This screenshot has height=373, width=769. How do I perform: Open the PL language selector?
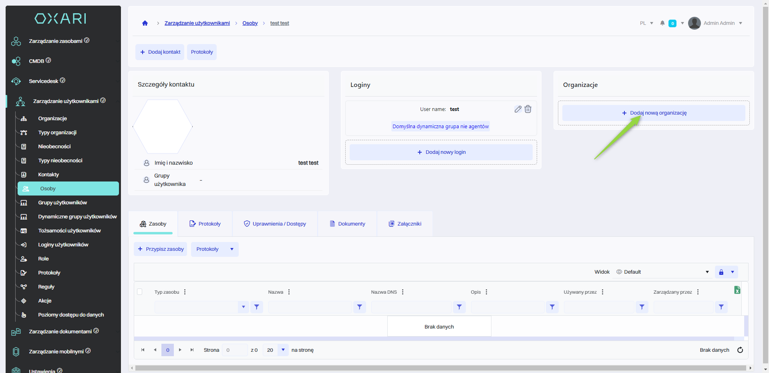(x=646, y=23)
